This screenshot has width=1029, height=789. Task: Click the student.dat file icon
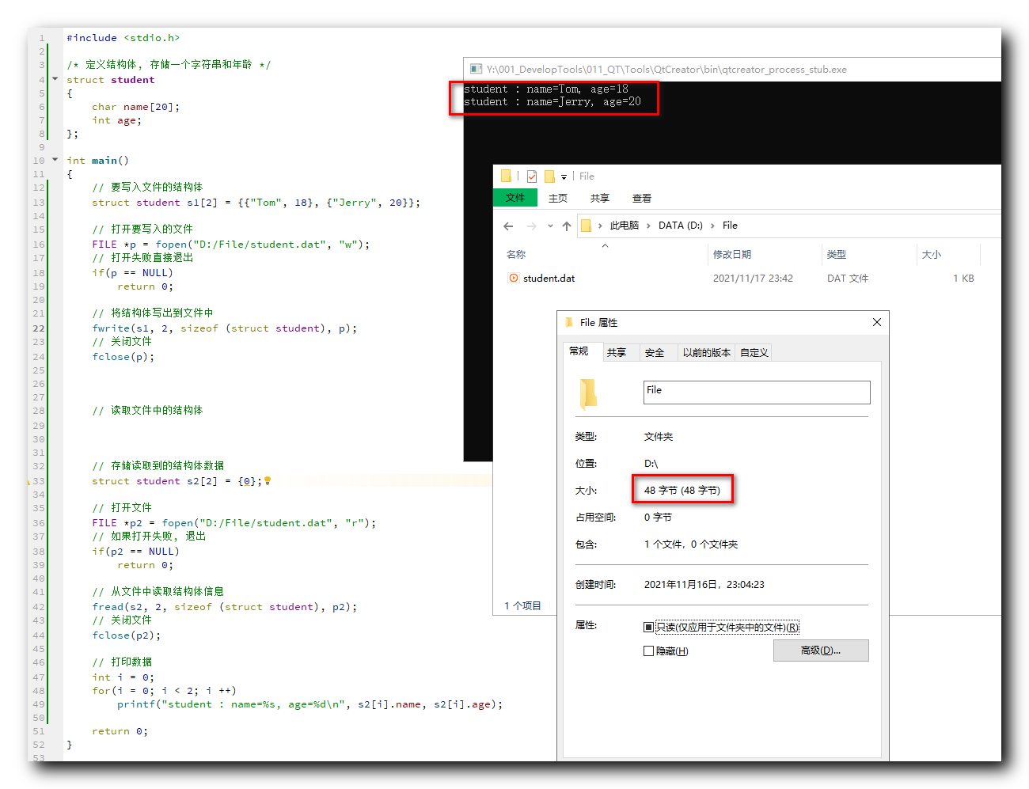point(514,278)
